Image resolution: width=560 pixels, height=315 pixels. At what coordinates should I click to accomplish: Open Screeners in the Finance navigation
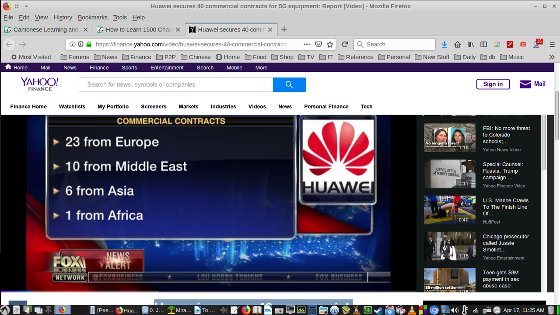(154, 106)
